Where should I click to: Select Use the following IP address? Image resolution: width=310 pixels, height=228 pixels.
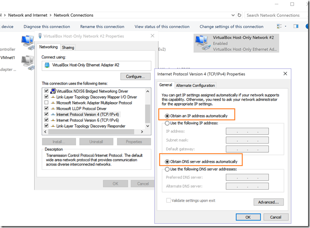pyautogui.click(x=167, y=123)
